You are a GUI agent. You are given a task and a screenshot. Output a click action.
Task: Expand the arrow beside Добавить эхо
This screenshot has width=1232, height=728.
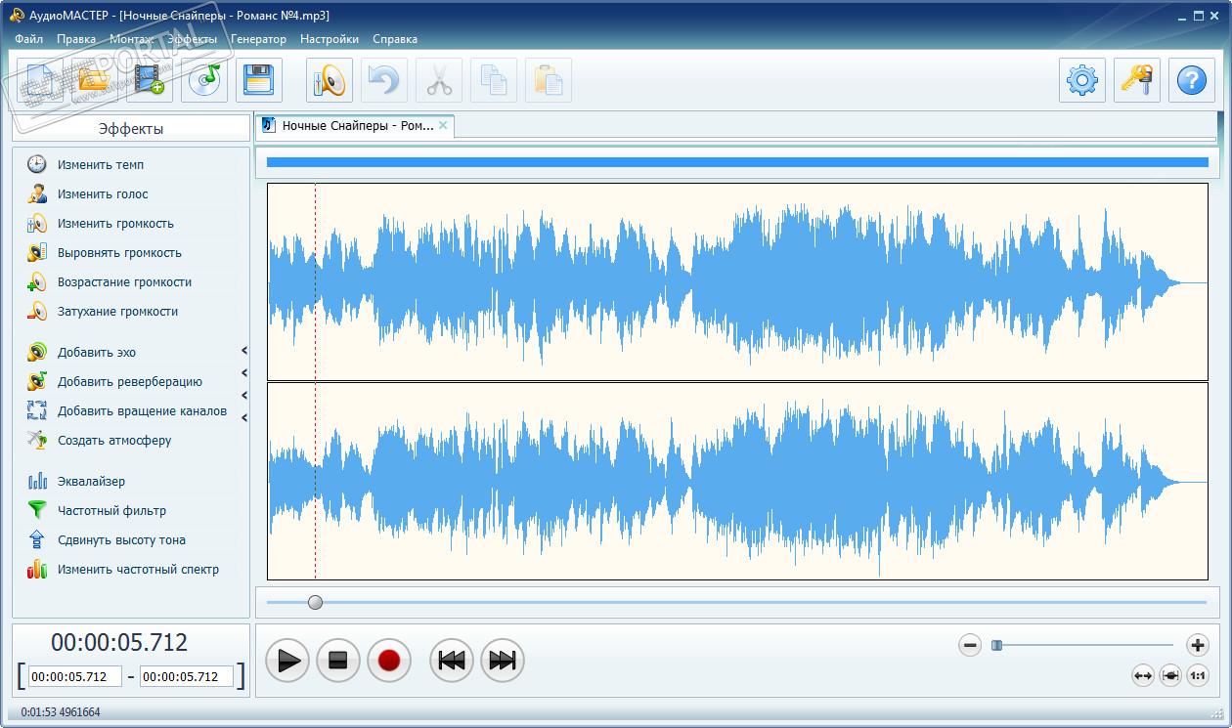(x=244, y=351)
